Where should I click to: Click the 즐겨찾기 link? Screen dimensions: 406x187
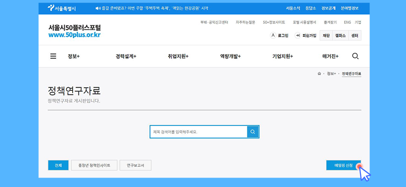330,22
